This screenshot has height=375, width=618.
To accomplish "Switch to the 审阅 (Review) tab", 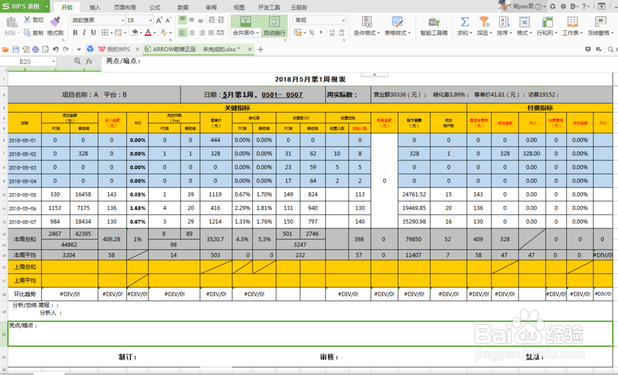I will [x=211, y=7].
